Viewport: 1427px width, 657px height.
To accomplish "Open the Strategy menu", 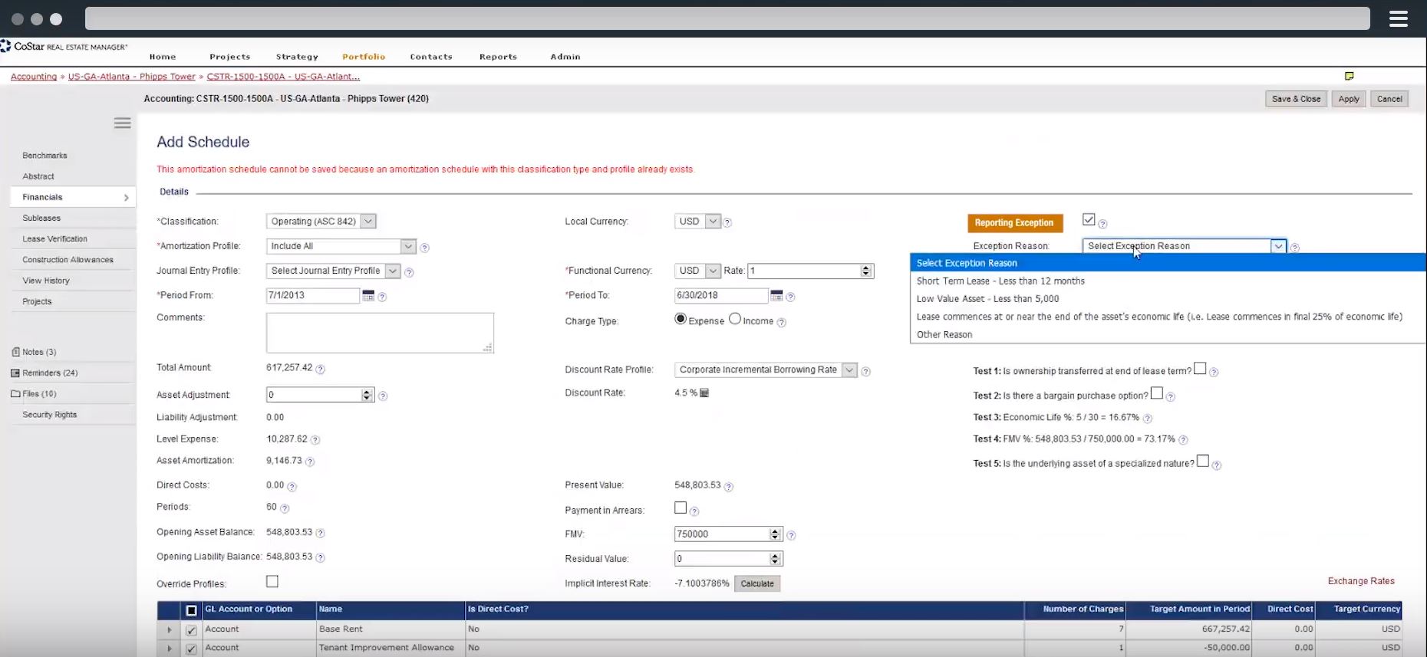I will [297, 57].
